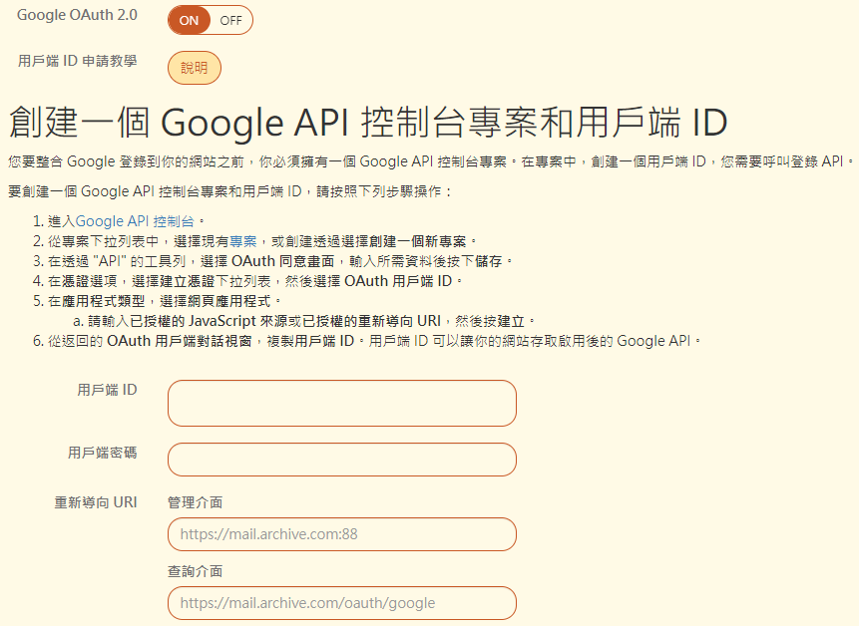Click the 用戶端 ID 申請教學 label
The width and height of the screenshot is (859, 626).
pos(78,61)
